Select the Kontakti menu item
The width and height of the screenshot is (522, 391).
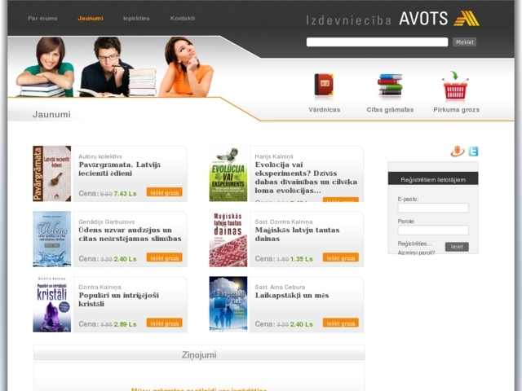183,18
